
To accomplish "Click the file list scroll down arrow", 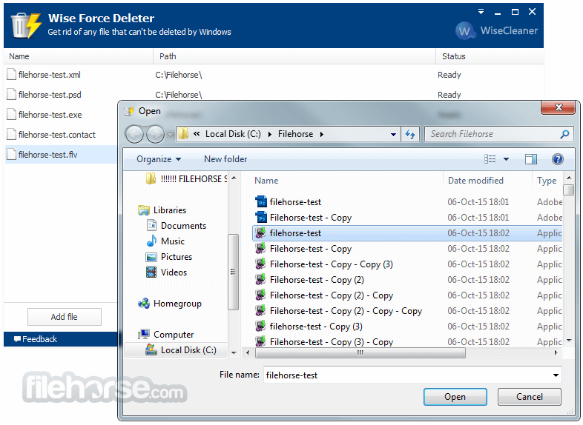I will click(569, 341).
